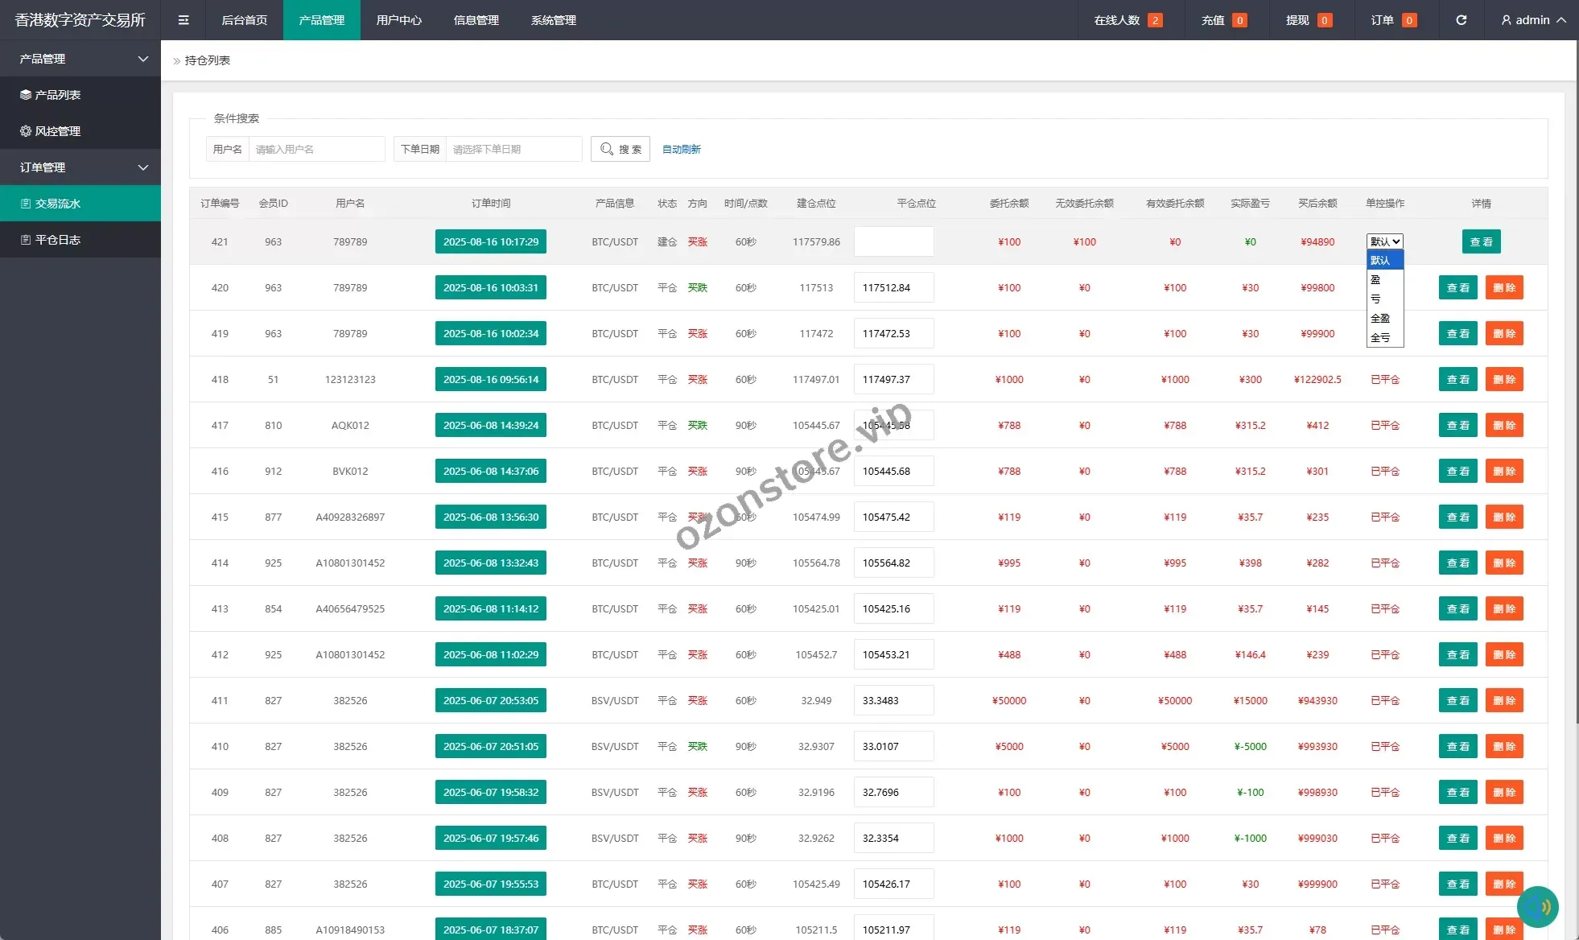1579x940 pixels.
Task: Switch to 用户中心 top menu
Action: 398,20
